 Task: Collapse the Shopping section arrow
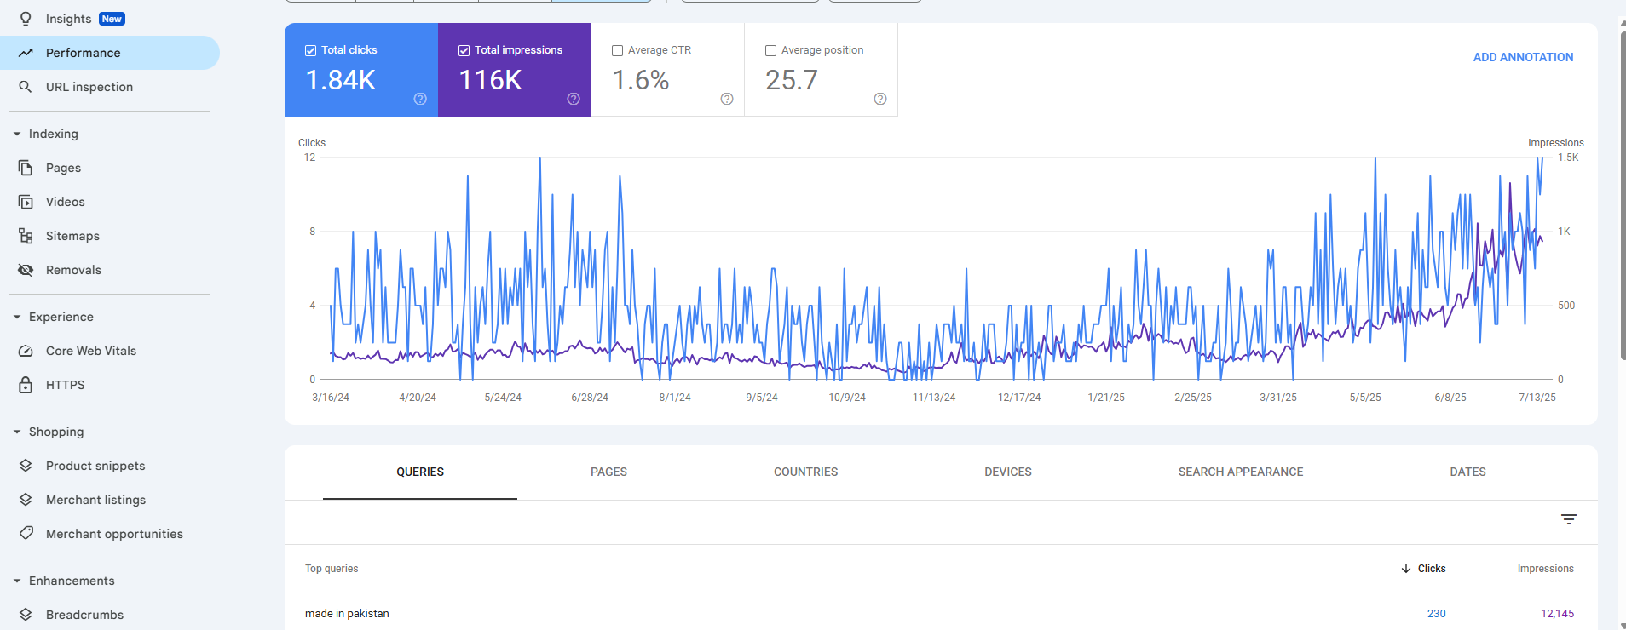(x=17, y=432)
